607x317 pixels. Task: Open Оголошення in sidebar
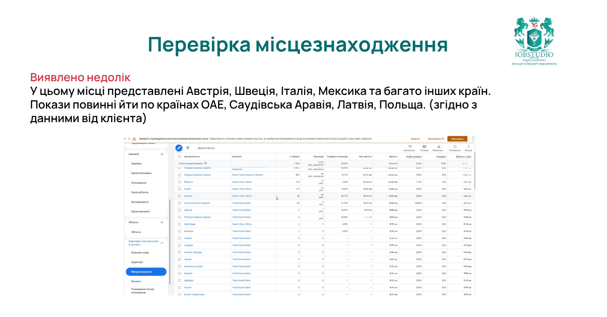139,183
